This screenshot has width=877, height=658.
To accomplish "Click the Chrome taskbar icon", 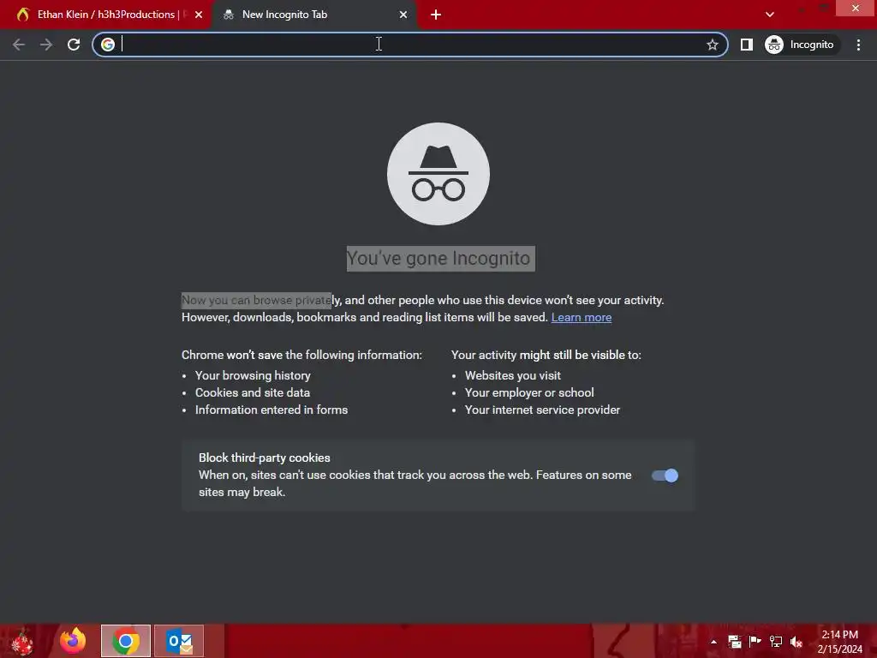I will pyautogui.click(x=126, y=641).
